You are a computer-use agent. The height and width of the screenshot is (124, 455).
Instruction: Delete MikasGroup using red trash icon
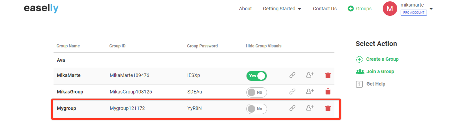tap(328, 91)
